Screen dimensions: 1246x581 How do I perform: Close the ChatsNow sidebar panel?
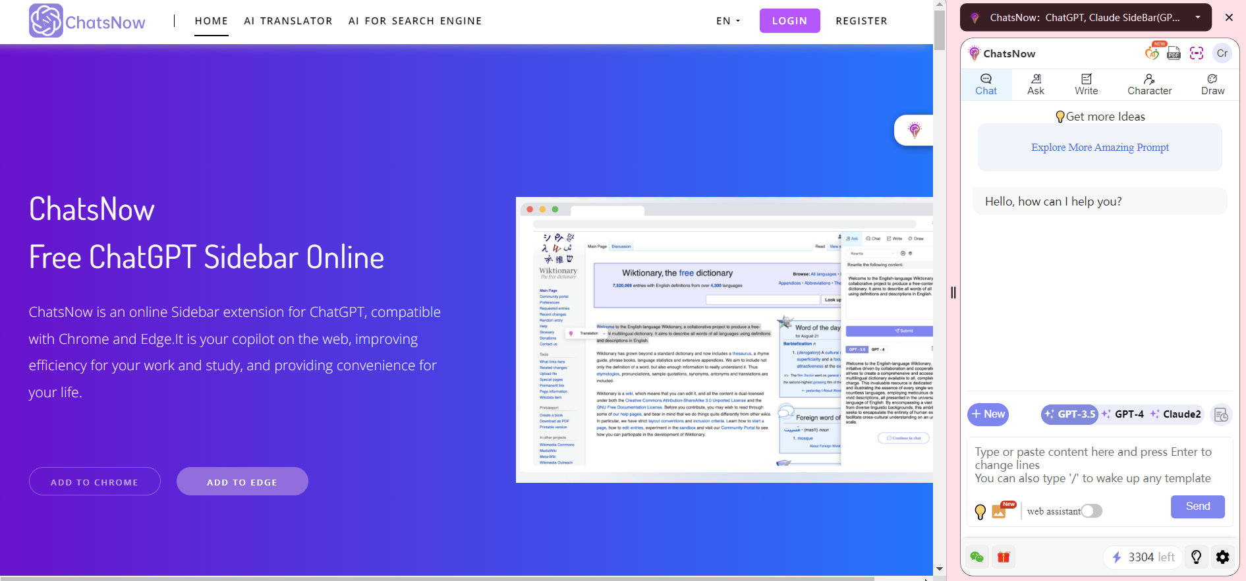(1229, 18)
